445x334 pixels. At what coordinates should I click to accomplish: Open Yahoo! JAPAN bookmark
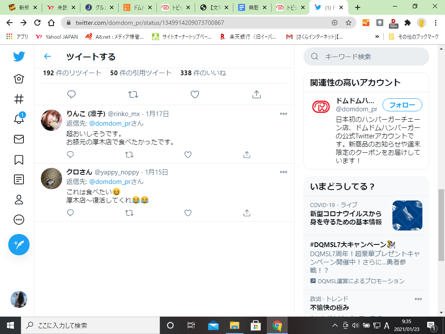tap(56, 37)
